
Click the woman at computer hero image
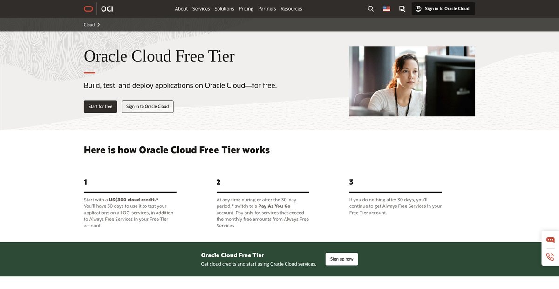click(412, 81)
